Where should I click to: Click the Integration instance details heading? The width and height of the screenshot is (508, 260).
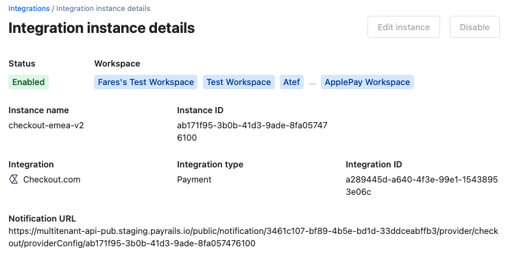click(x=101, y=28)
